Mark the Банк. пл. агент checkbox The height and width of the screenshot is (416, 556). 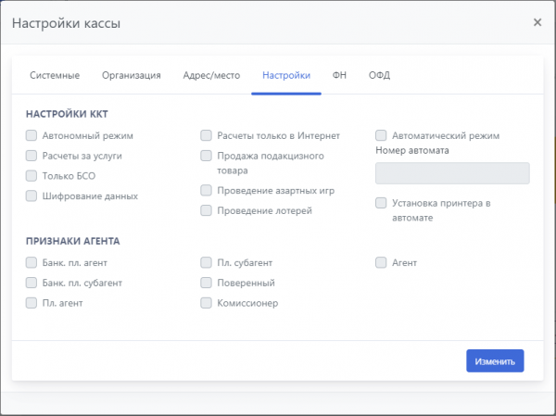(32, 263)
